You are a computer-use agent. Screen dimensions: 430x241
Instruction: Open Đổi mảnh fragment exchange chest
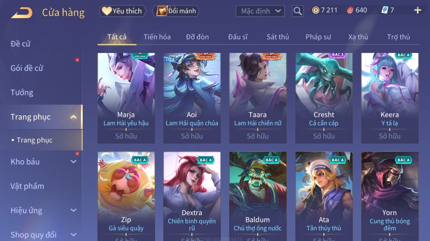tap(176, 11)
